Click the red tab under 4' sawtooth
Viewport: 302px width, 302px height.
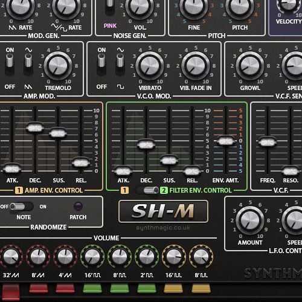click(x=65, y=289)
